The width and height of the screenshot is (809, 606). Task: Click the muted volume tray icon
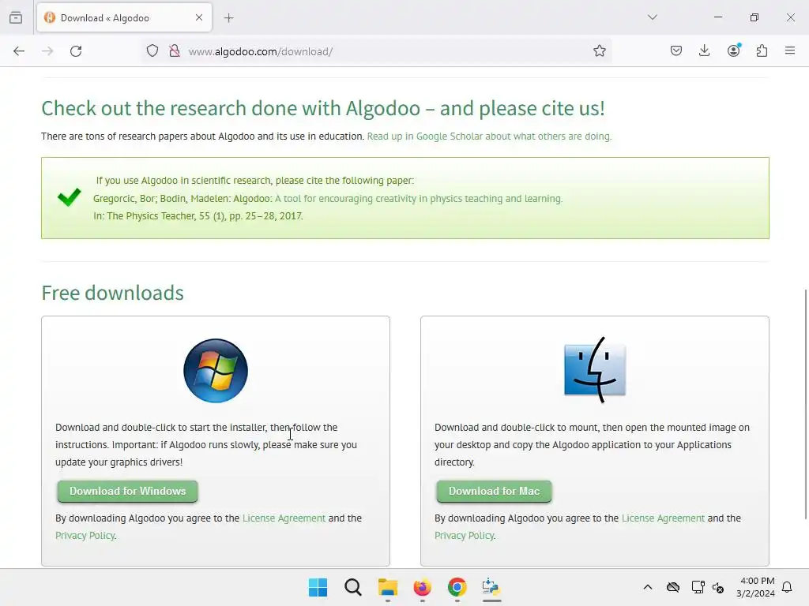[x=717, y=587]
